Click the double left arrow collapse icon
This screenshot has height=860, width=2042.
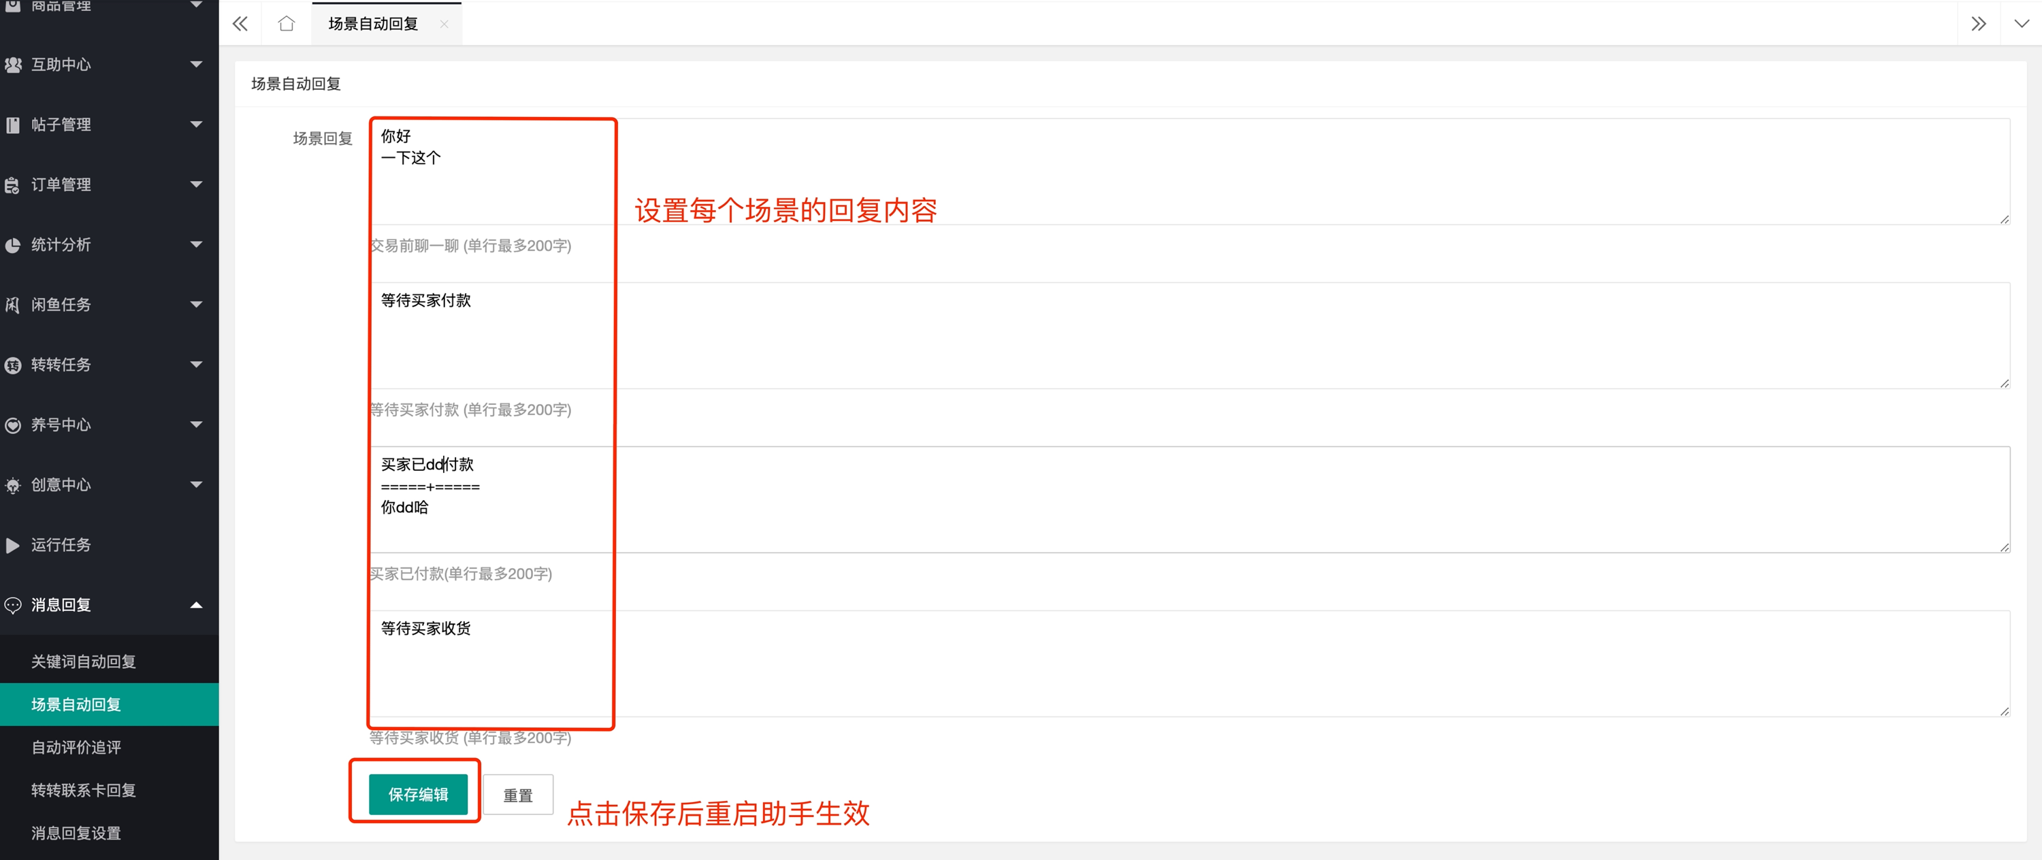(x=240, y=24)
